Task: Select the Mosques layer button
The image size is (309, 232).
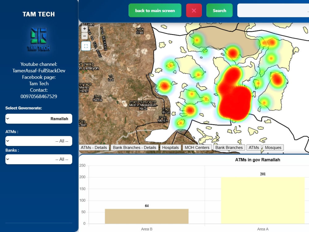Action: (x=273, y=148)
